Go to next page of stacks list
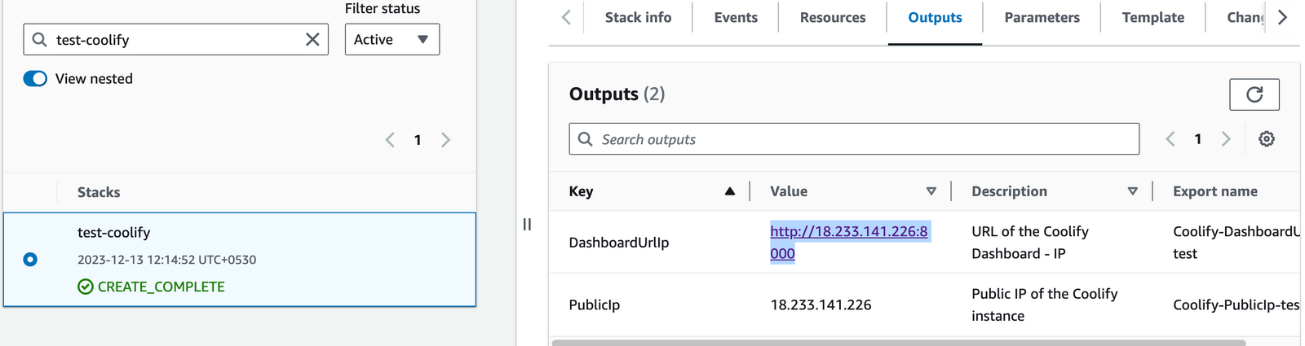 click(x=445, y=140)
